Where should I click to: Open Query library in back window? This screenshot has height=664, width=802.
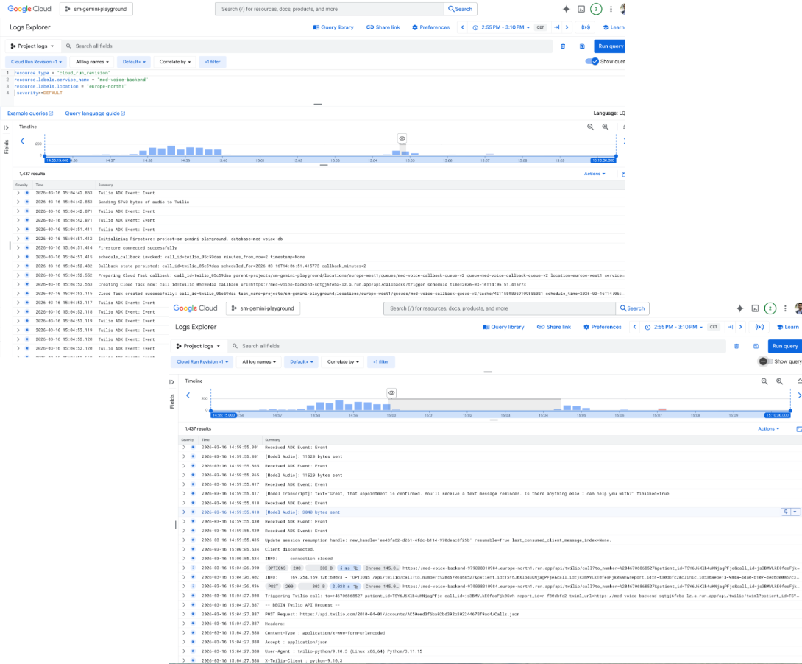point(333,27)
